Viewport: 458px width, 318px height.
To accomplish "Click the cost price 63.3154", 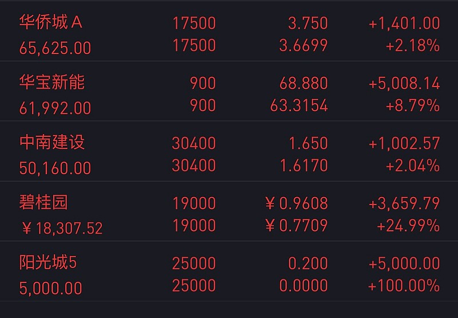I will pos(299,106).
